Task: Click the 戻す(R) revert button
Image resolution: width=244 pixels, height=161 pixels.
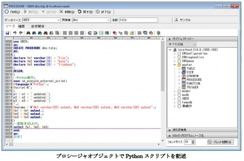Action: pyautogui.click(x=85, y=12)
